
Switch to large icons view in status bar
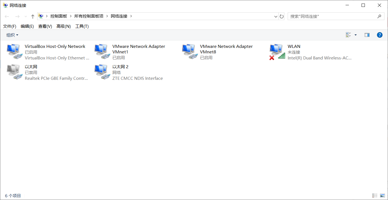382,196
